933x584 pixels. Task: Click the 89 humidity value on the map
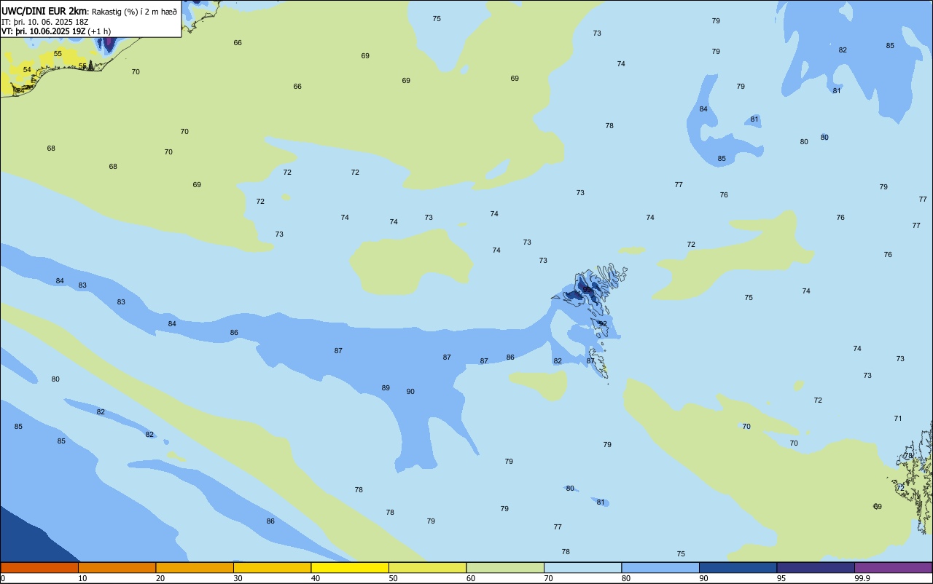point(386,388)
